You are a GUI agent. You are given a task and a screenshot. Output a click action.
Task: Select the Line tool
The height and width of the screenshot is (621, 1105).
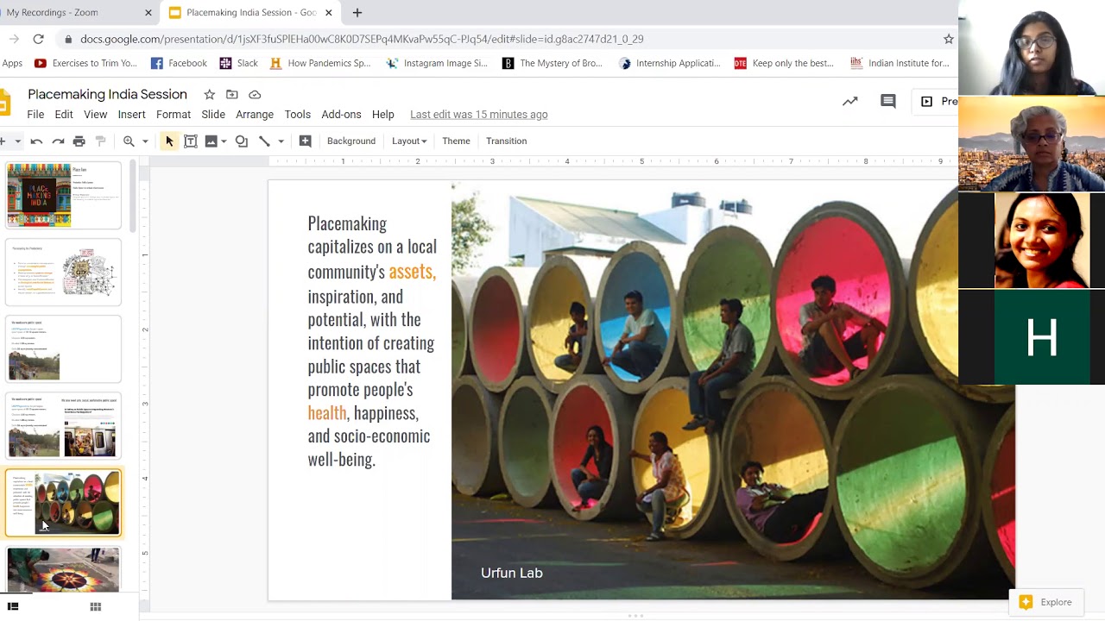[x=264, y=141]
